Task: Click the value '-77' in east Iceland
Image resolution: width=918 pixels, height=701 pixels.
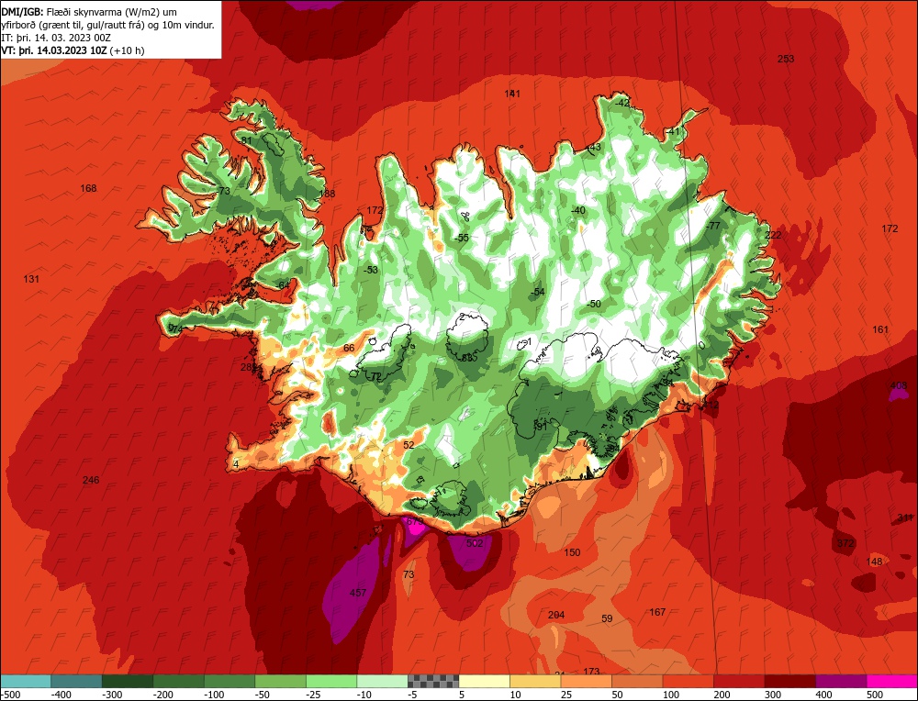Action: [712, 226]
